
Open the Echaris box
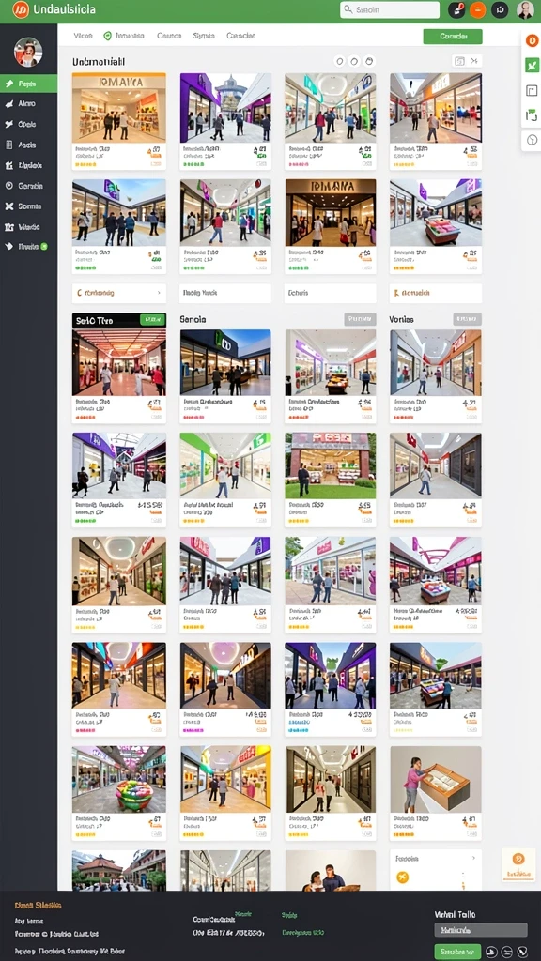[331, 293]
